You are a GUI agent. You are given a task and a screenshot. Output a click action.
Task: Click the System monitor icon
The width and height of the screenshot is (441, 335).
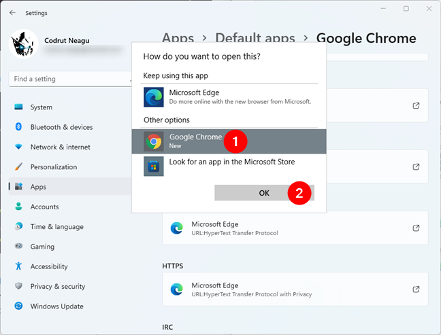coord(18,107)
